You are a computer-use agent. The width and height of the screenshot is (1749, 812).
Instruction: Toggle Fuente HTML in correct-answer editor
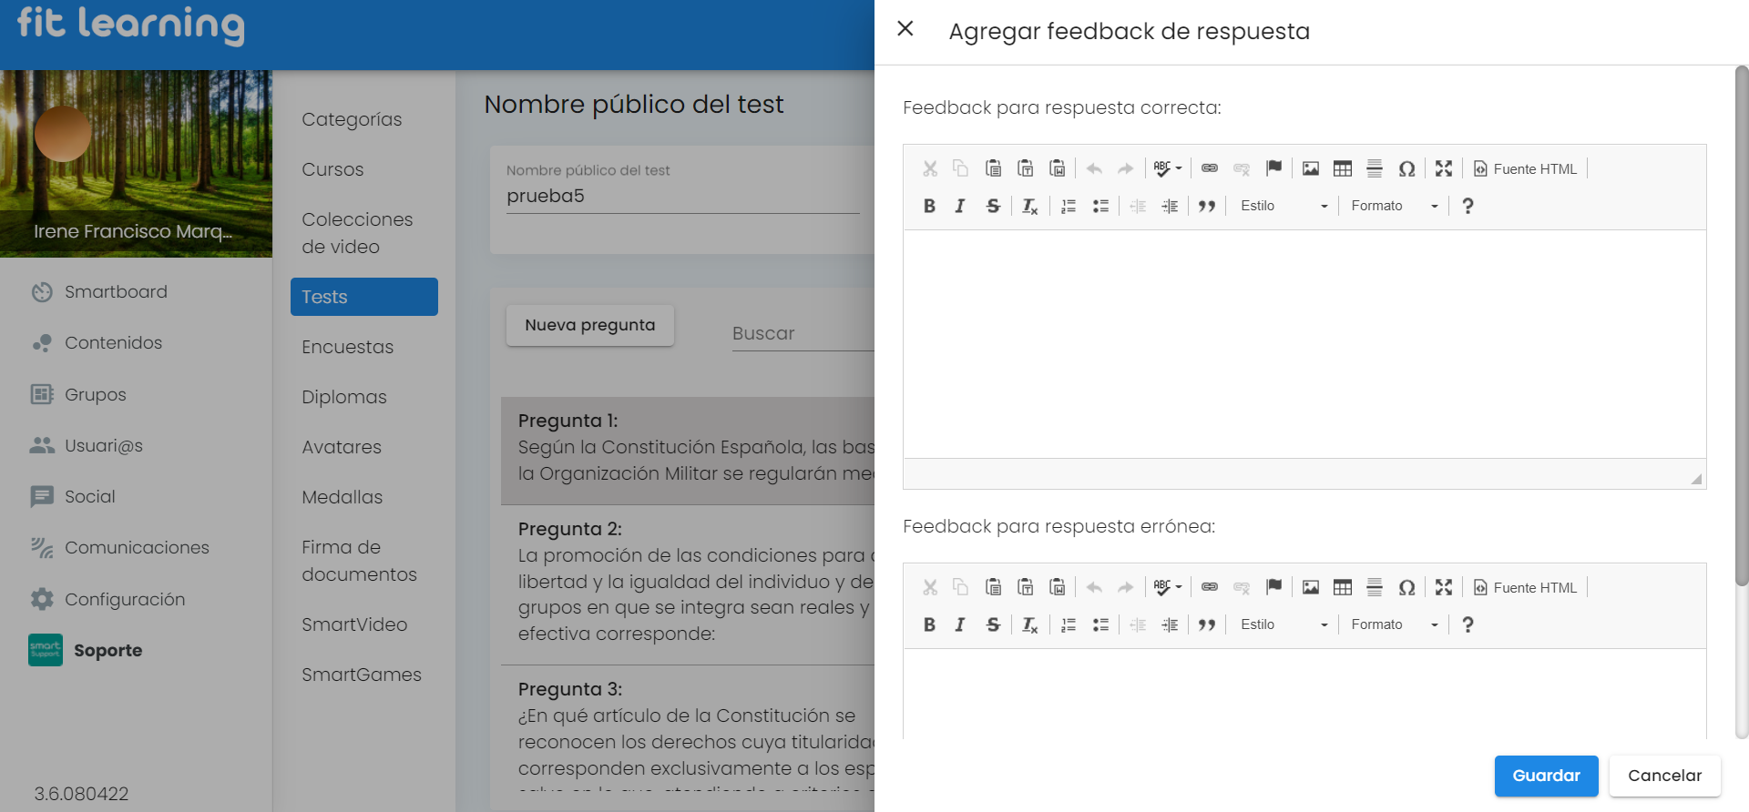(1525, 168)
